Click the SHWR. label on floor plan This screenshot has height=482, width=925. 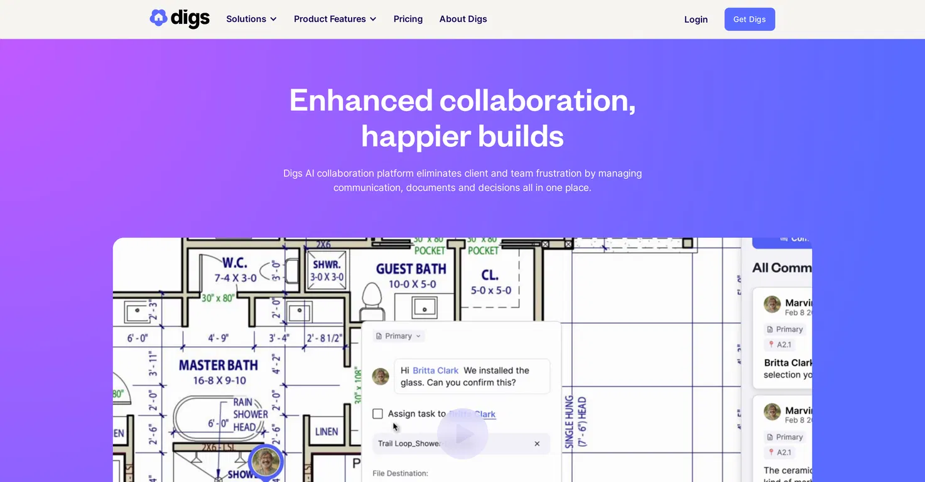point(327,264)
